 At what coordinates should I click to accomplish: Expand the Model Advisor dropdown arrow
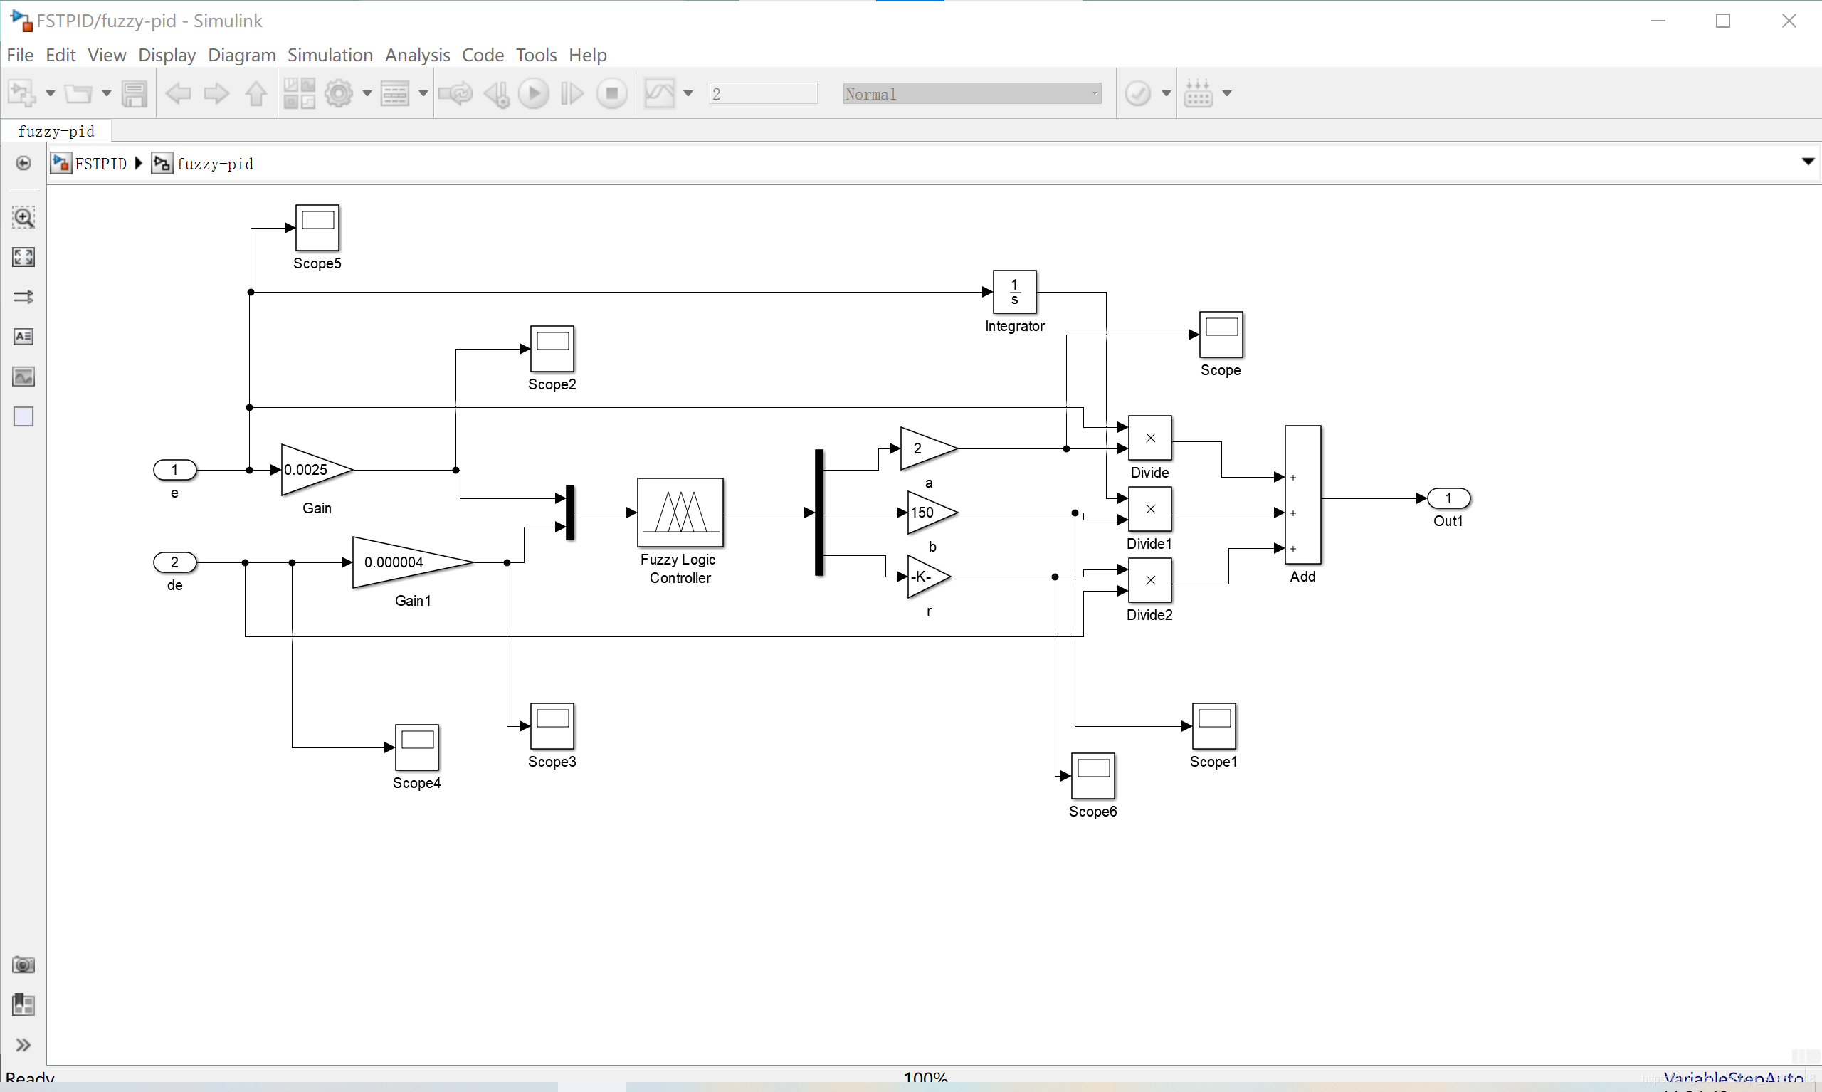point(1166,93)
